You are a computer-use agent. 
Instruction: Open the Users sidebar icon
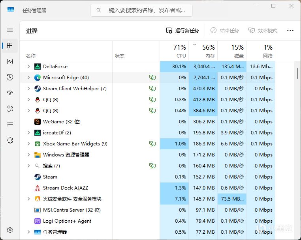coord(10,109)
